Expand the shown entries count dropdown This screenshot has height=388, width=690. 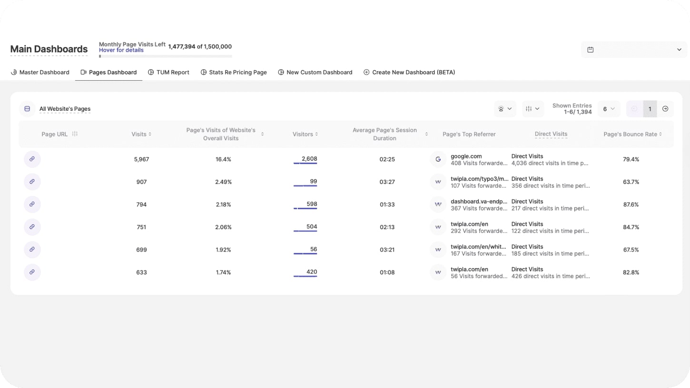click(609, 109)
